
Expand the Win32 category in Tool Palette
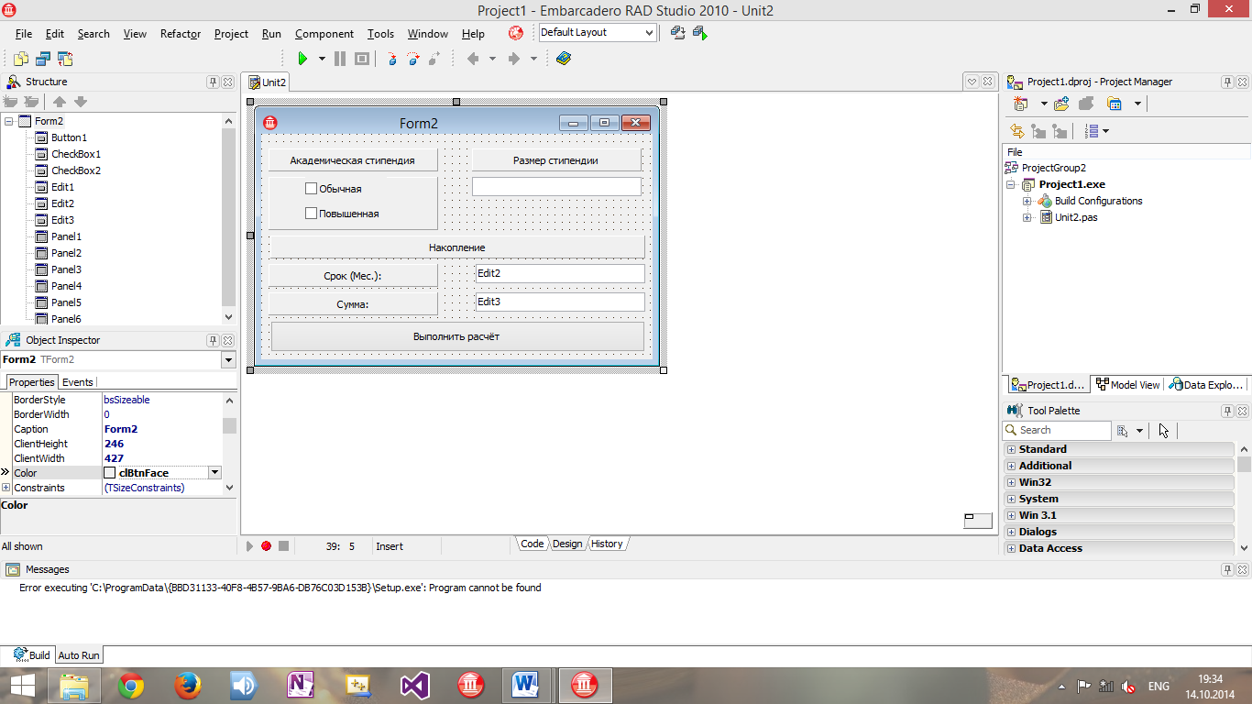pyautogui.click(x=1011, y=482)
